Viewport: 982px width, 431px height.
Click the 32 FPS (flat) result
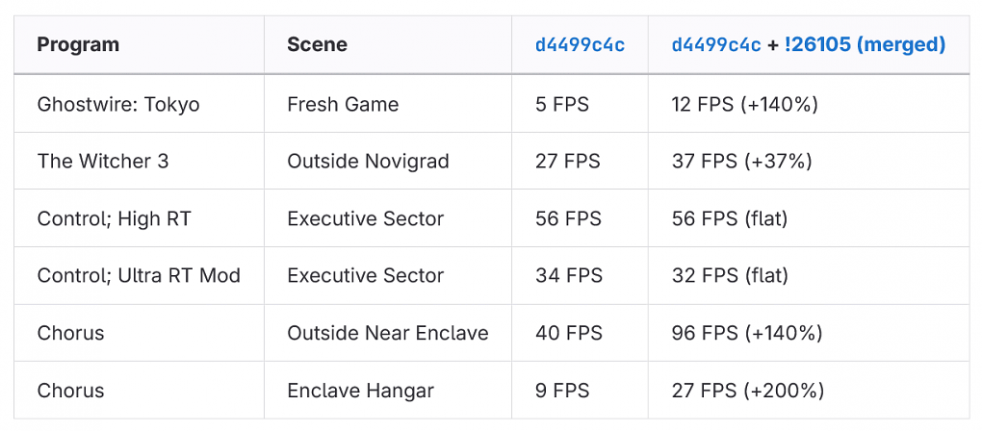point(730,276)
